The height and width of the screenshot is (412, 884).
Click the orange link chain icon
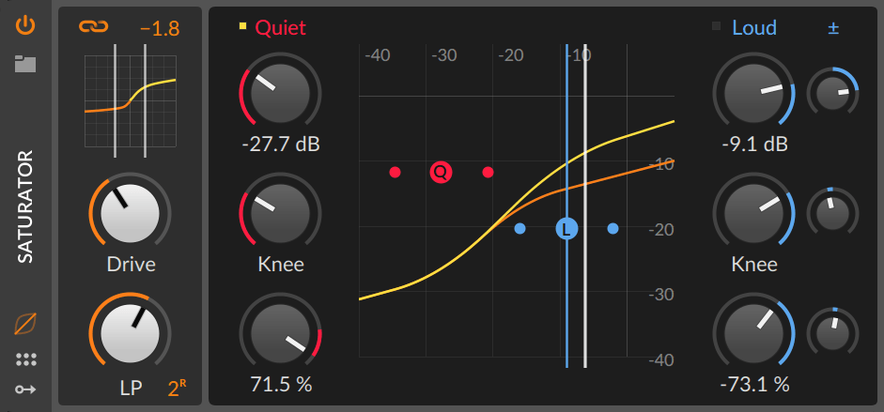tap(94, 26)
